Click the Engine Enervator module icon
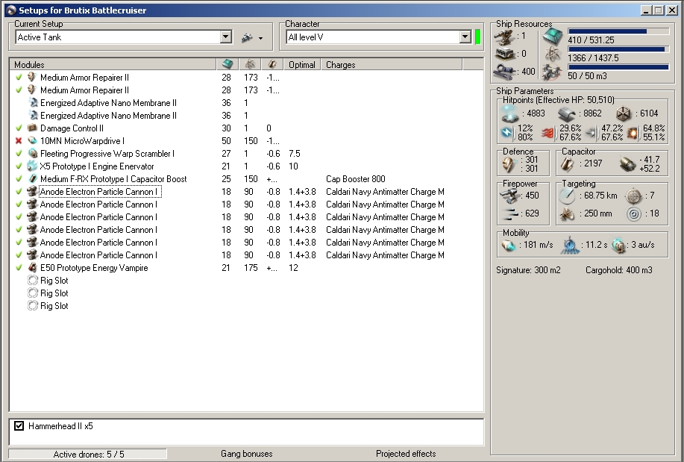The image size is (684, 462). [x=32, y=166]
